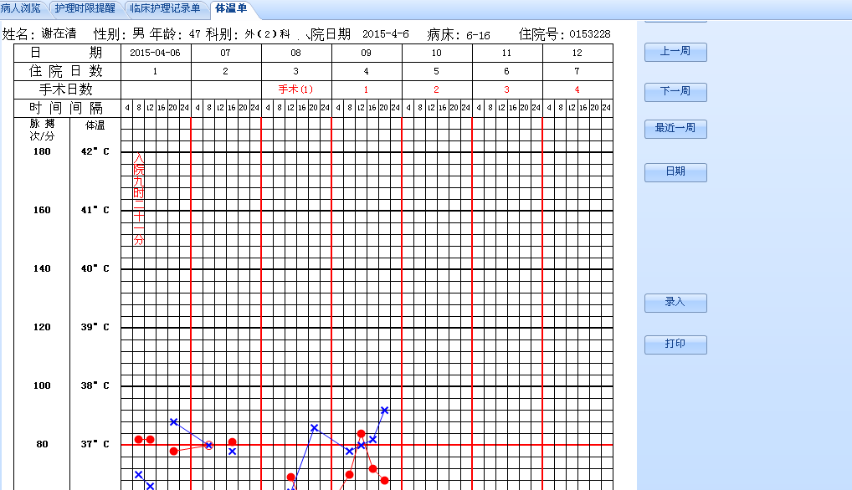Open the 日期 date picker button

675,172
